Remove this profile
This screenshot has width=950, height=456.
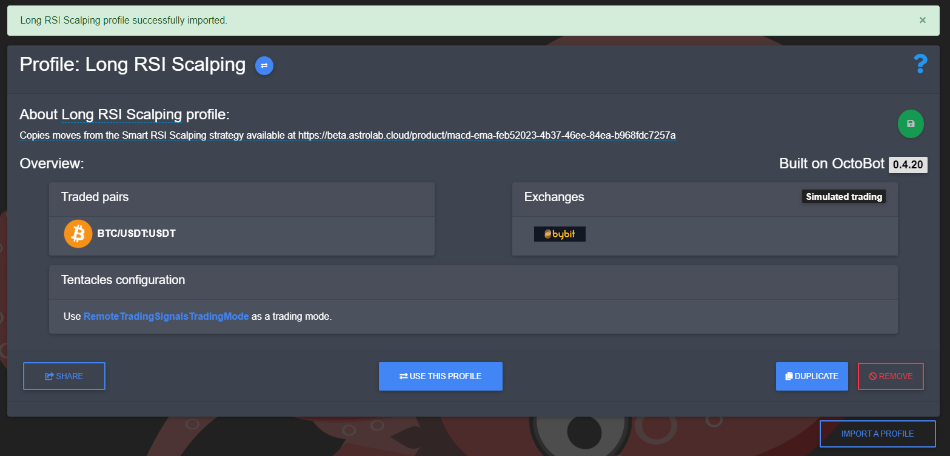point(891,376)
